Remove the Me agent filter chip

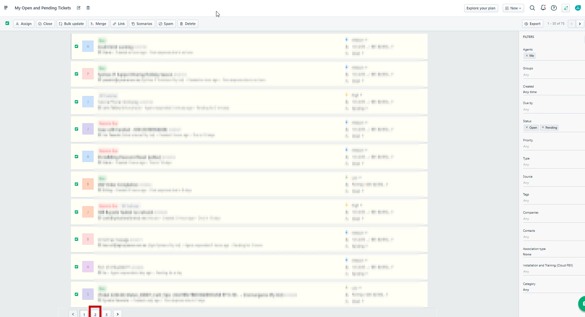point(527,56)
